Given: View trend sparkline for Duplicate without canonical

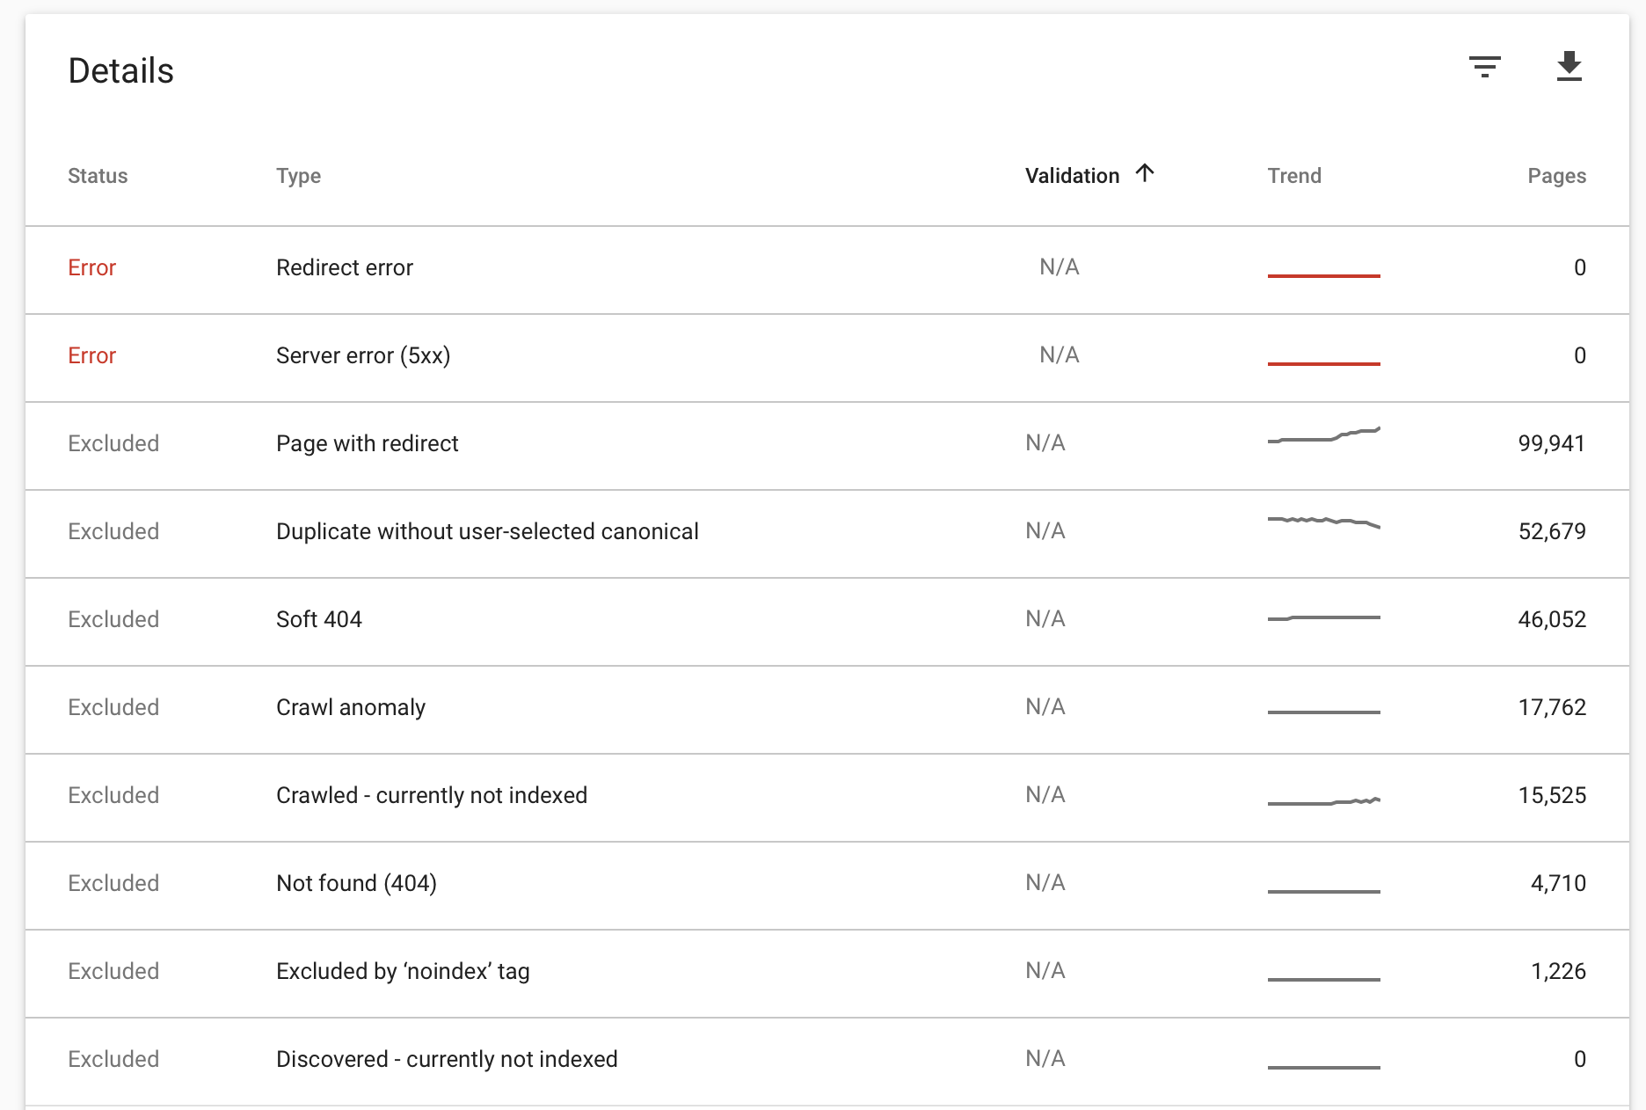Looking at the screenshot, I should [1323, 522].
